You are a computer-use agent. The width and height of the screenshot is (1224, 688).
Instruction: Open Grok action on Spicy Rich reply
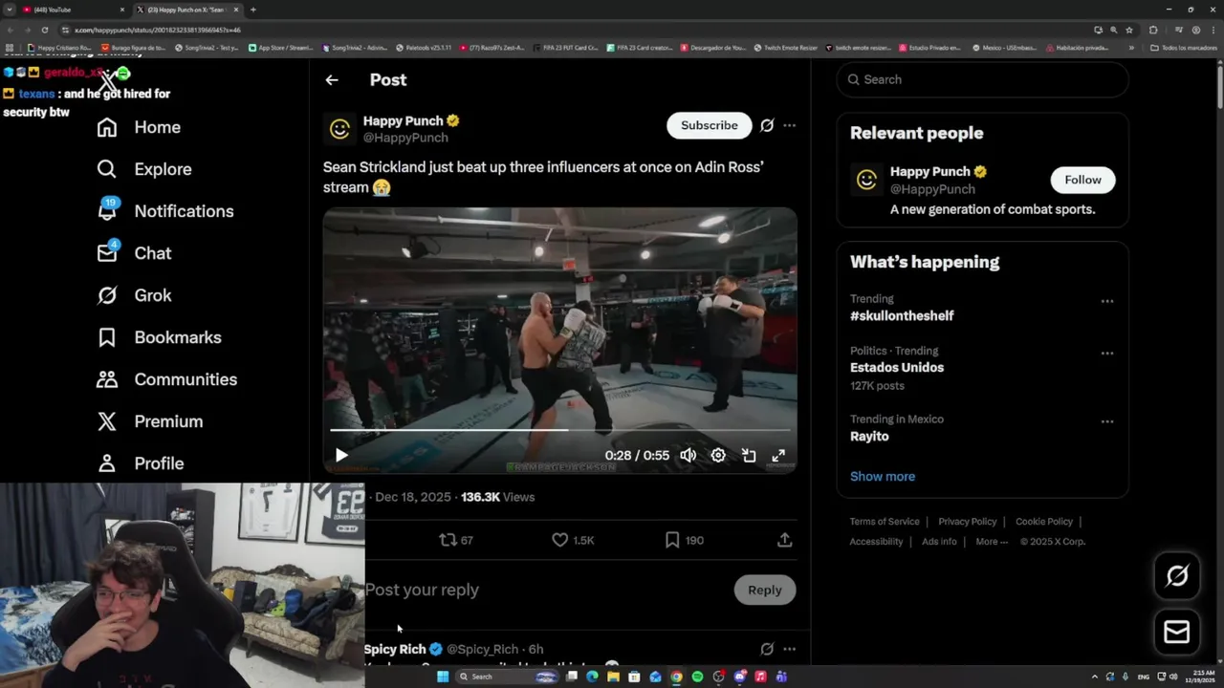[x=767, y=649]
